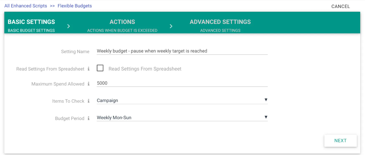This screenshot has height=155, width=365.
Task: Click CANCEL at the top right
Action: (x=340, y=6)
